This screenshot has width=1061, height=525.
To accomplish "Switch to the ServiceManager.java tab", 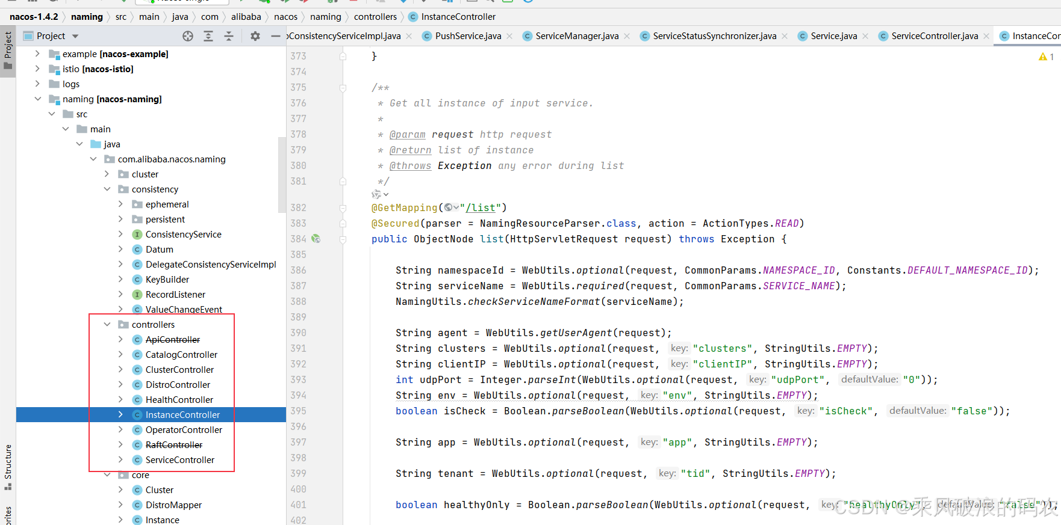I will click(576, 36).
